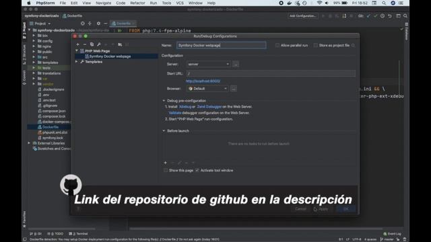The height and width of the screenshot is (242, 431).
Task: Add a new run configuration with the plus icon
Action: (x=78, y=44)
